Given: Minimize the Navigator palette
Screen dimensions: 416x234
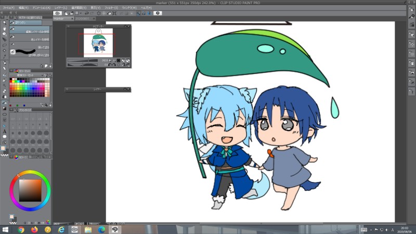Looking at the screenshot, I should (x=125, y=27).
